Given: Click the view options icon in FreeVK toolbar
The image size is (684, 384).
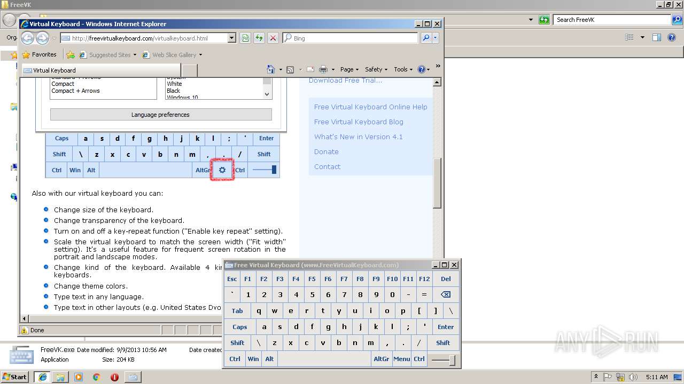Looking at the screenshot, I should tap(629, 37).
